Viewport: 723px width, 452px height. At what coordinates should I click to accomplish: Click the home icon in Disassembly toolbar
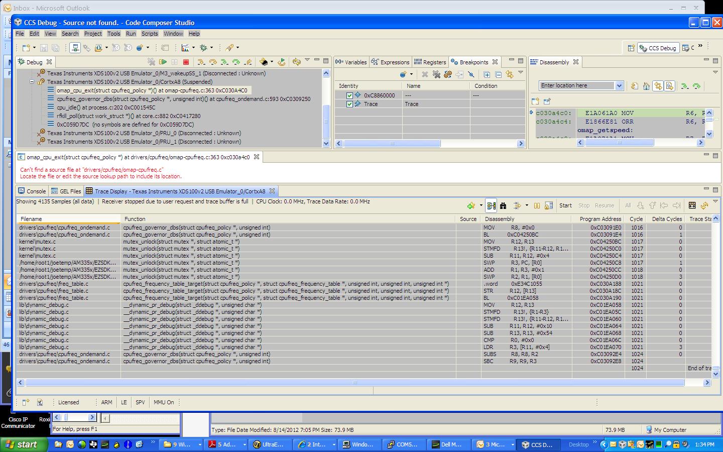(646, 86)
